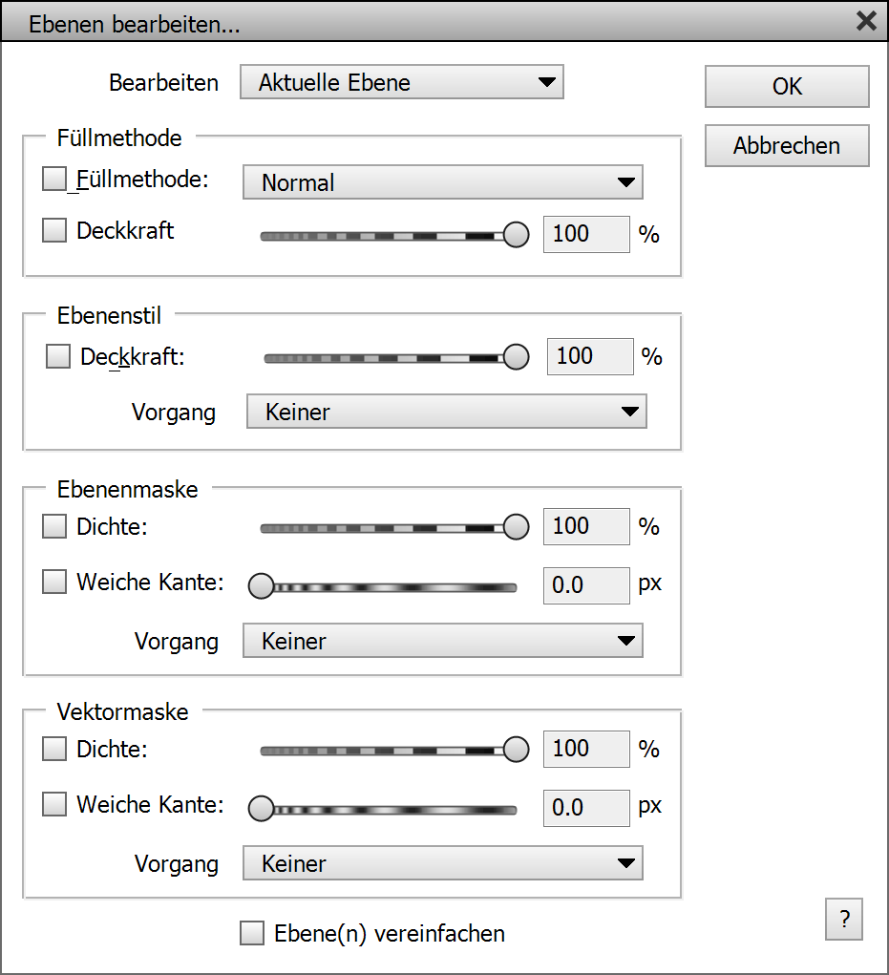
Task: Open the Bearbeiten dropdown showing Aktuelle Ebene
Action: 401,82
